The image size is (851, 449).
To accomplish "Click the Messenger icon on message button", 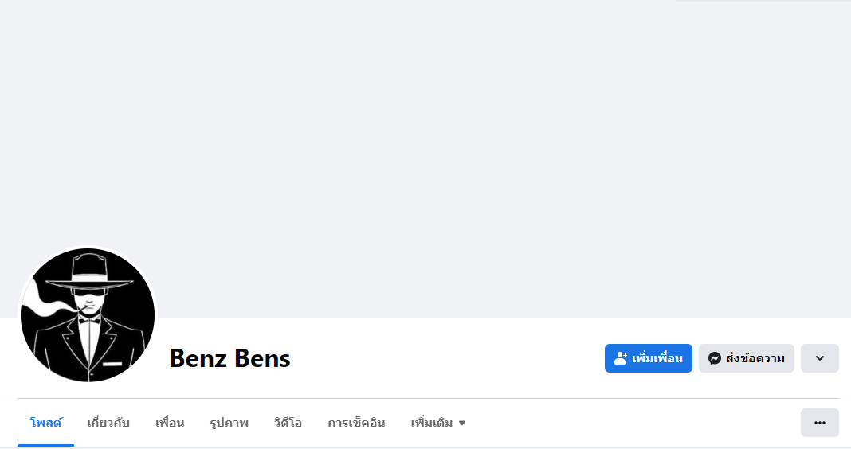I will tap(715, 358).
